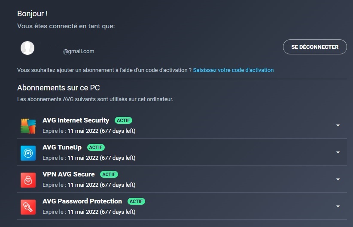Viewport: 353px width, 227px height.
Task: Select the AVG TuneUp title text
Action: pos(62,147)
